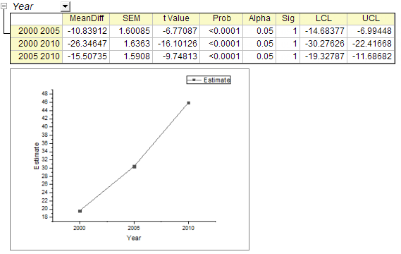Viewport: 401px width, 254px height.
Task: Select MeanDiff cell -10.83912
Action: 86,31
